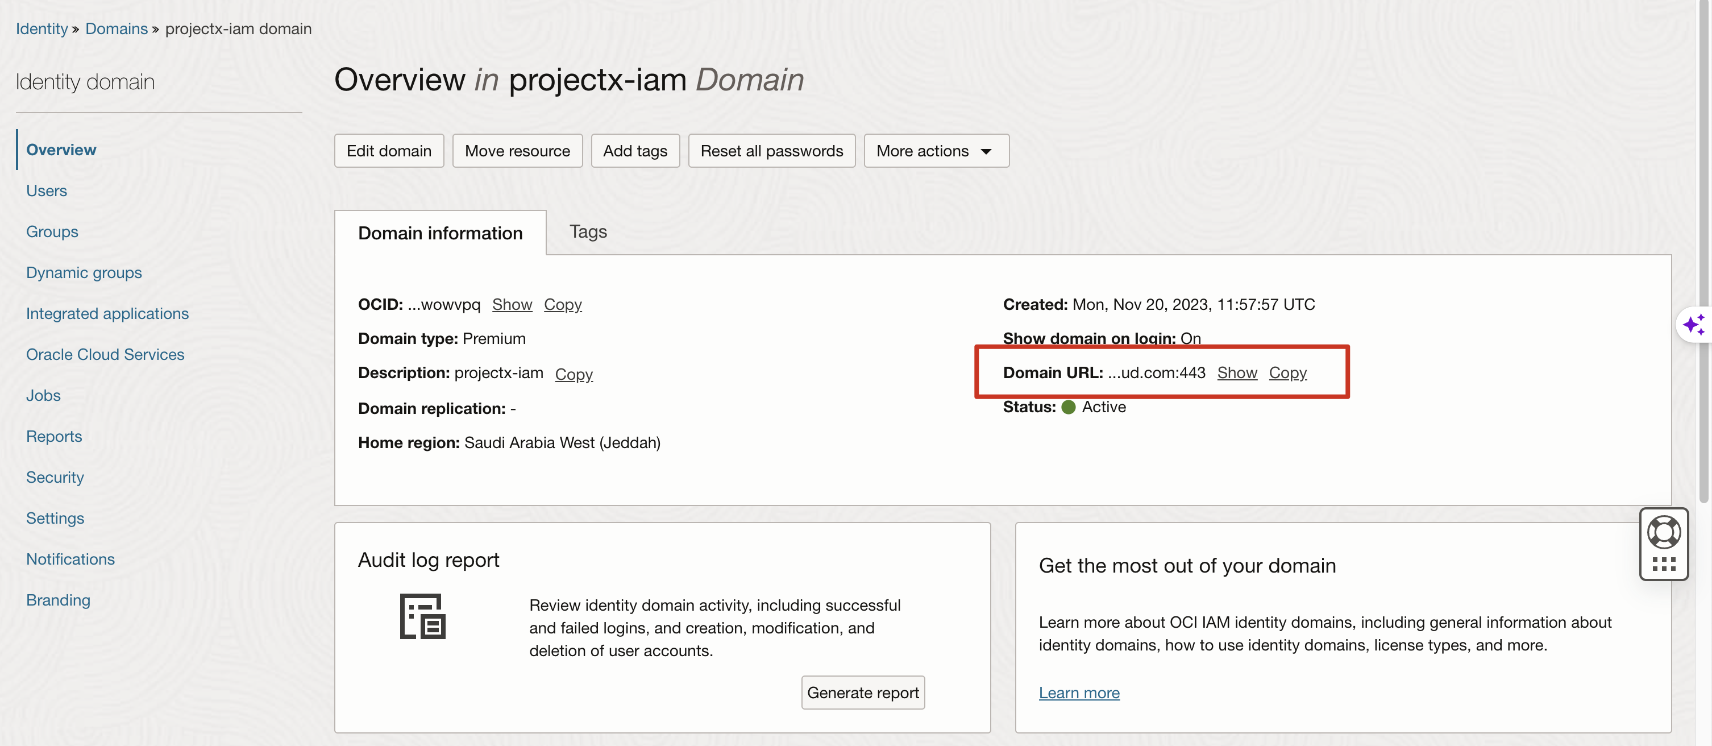Open Security in the sidebar

pyautogui.click(x=55, y=478)
